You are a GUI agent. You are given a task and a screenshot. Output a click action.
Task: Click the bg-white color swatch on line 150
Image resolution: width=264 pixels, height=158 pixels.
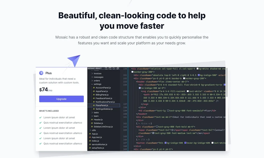point(197,69)
